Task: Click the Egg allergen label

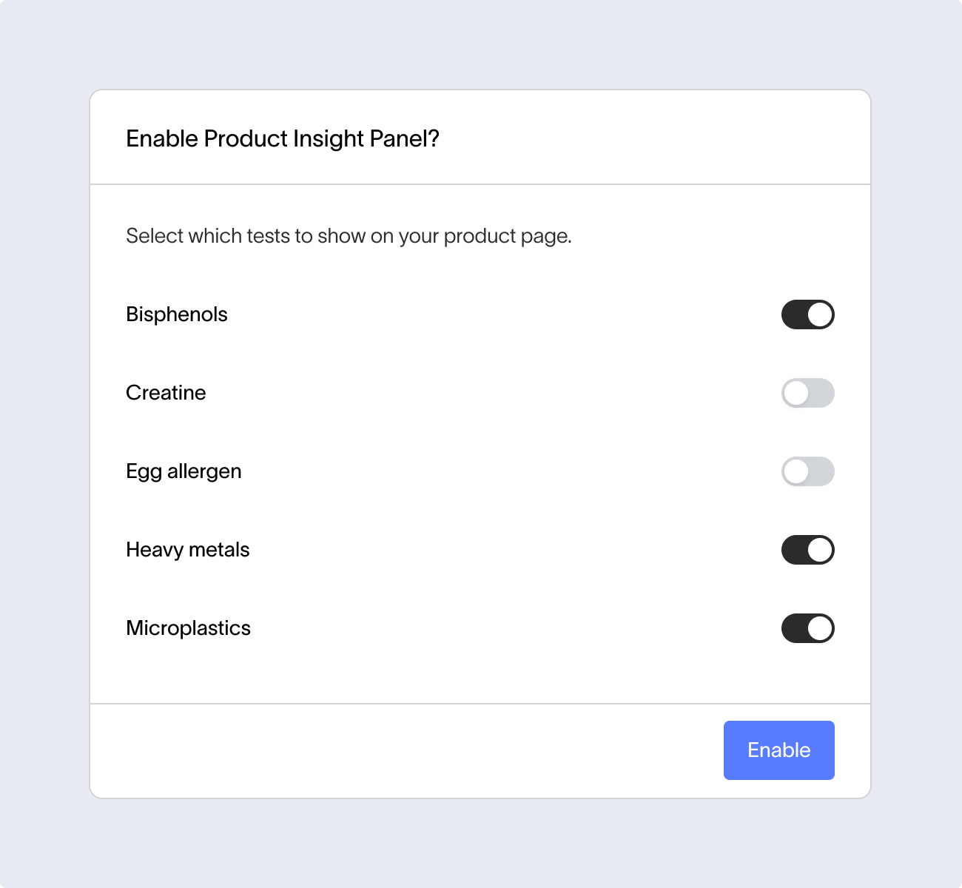Action: [x=184, y=472]
